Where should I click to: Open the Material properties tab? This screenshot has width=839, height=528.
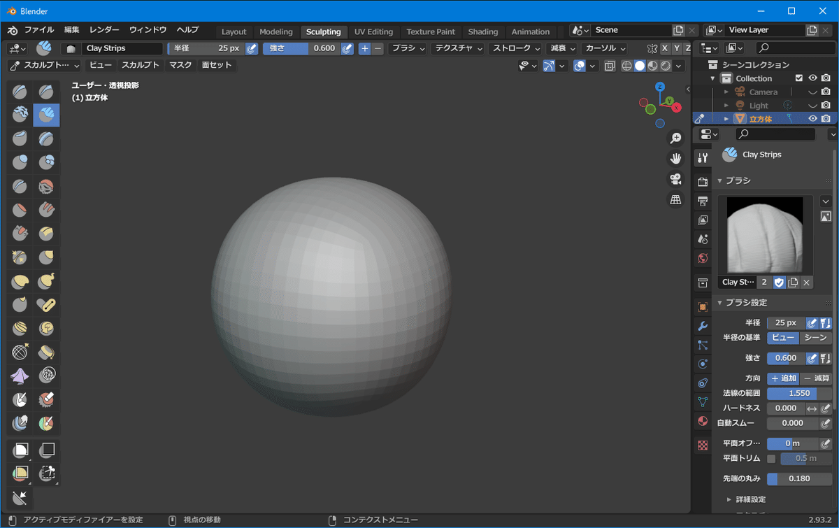tap(703, 421)
